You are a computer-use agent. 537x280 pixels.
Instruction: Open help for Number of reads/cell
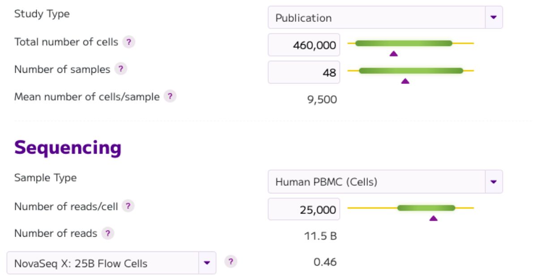[129, 206]
